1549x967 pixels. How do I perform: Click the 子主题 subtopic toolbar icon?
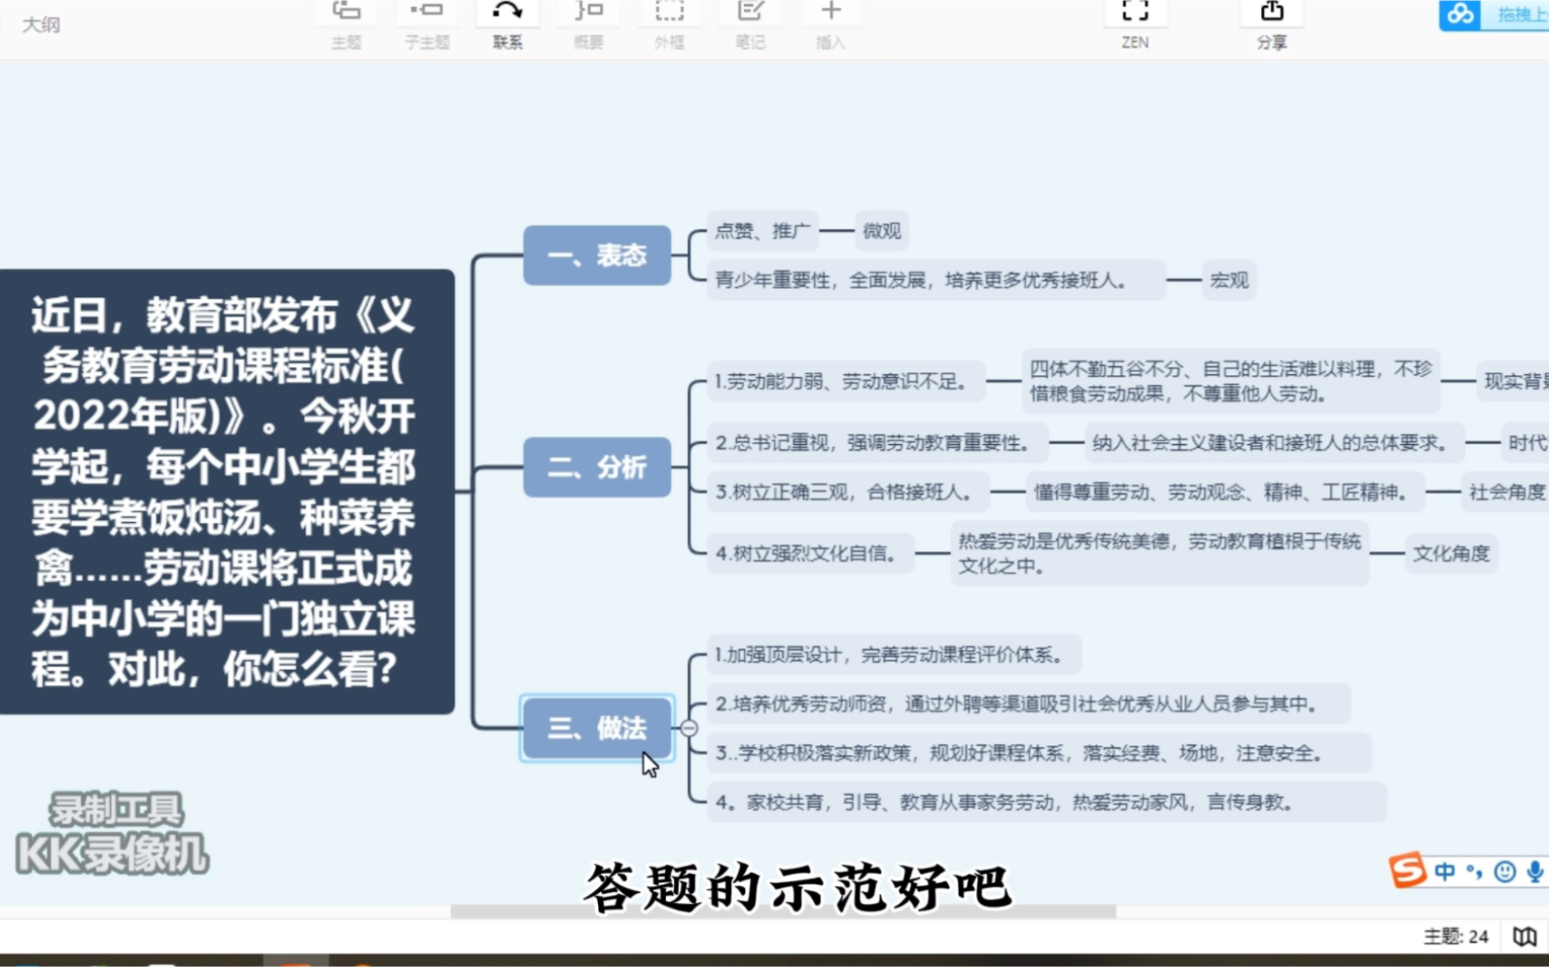tap(427, 23)
